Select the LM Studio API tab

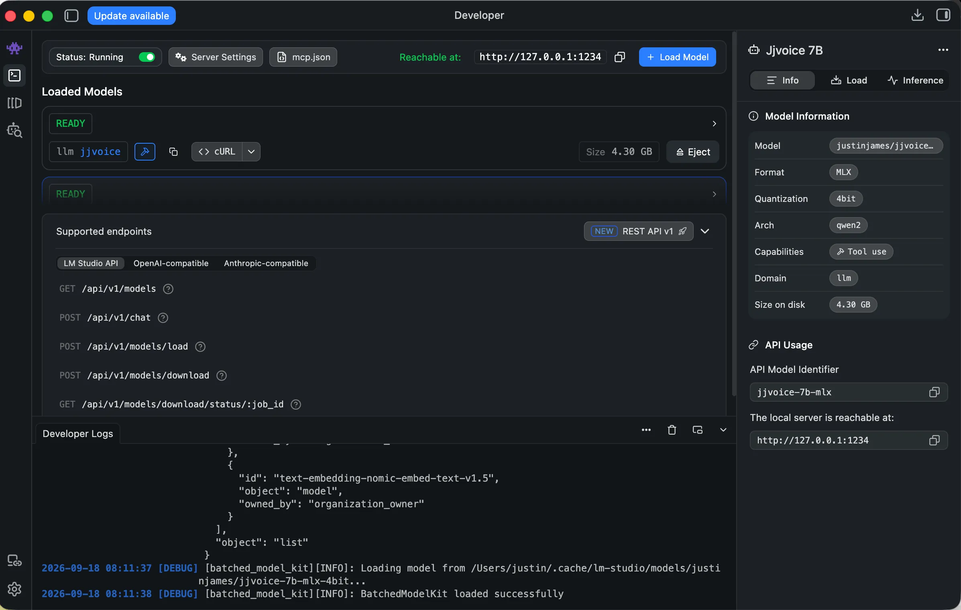click(x=91, y=263)
